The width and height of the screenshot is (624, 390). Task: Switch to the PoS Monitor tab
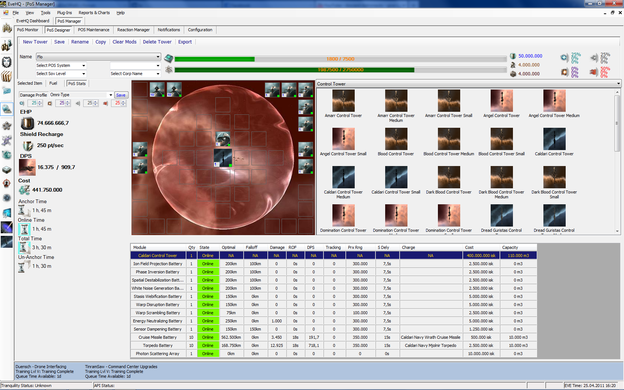tap(28, 30)
